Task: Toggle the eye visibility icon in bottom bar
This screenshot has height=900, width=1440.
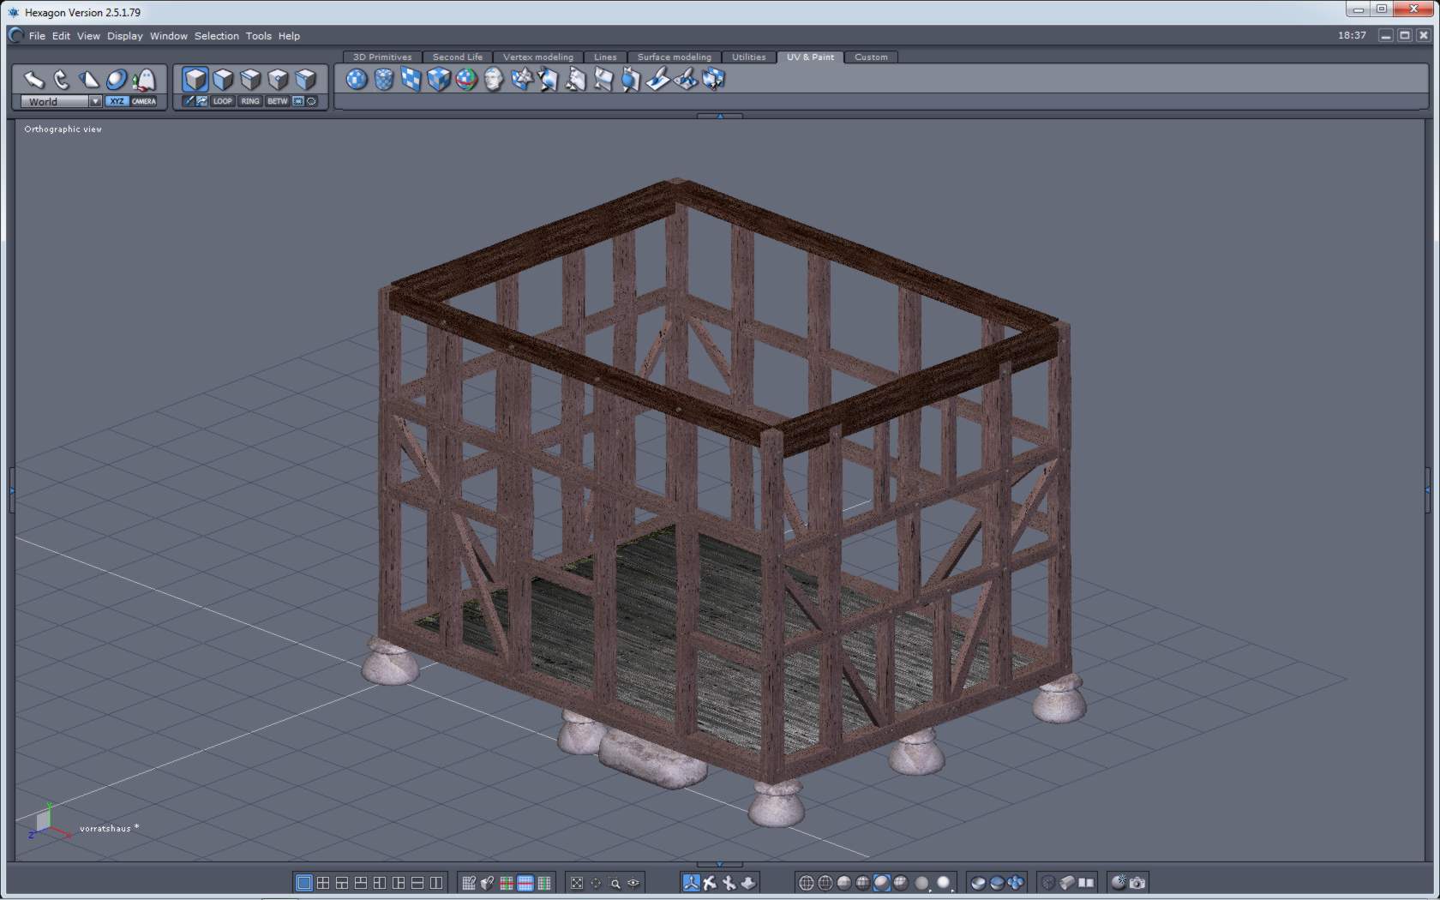Action: click(x=633, y=883)
